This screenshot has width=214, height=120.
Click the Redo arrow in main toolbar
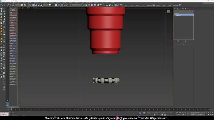[x=5, y=5]
